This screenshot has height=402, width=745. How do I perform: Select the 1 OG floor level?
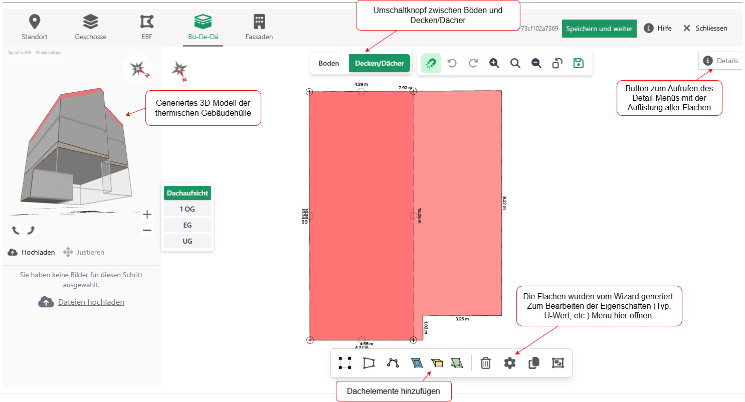(x=188, y=209)
